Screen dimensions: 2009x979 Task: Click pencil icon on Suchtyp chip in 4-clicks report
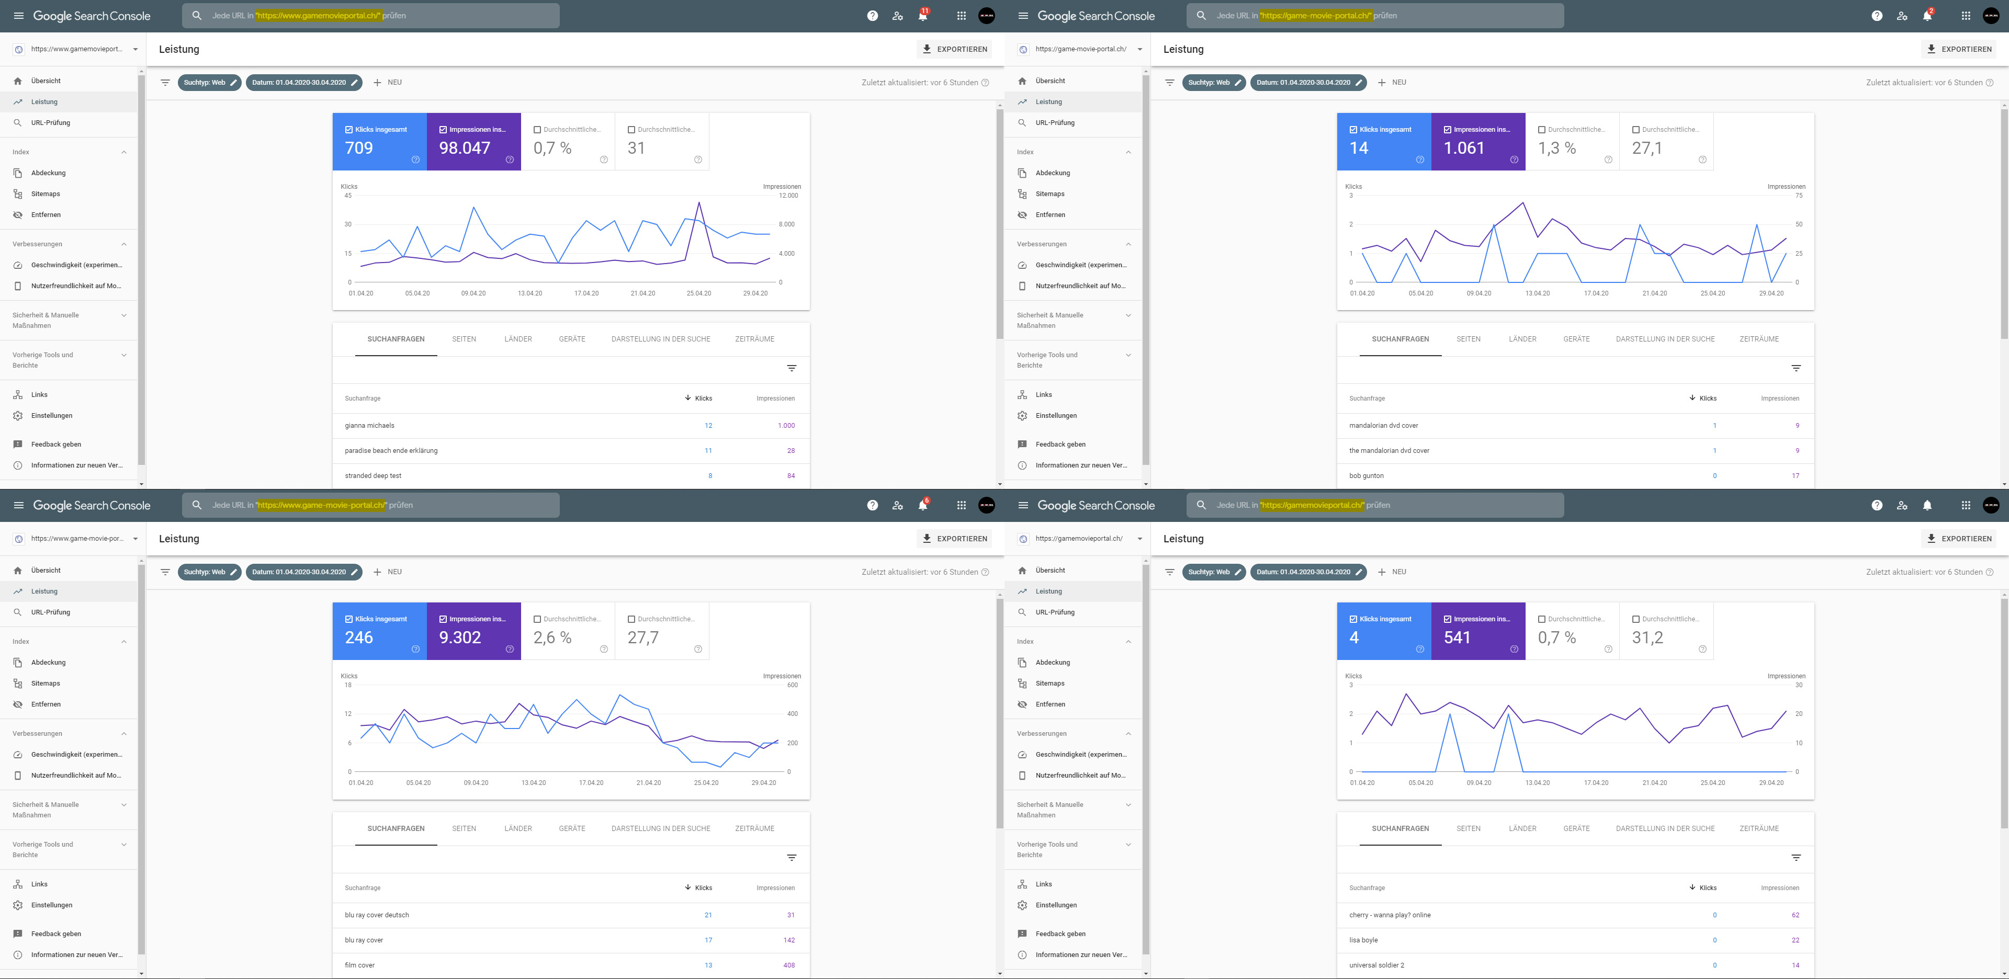coord(1238,571)
